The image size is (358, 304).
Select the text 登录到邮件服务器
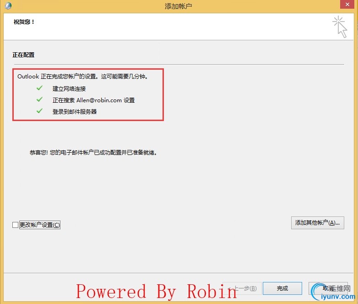(x=75, y=111)
